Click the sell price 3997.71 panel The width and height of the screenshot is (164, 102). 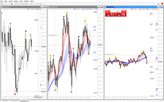[x=110, y=15]
